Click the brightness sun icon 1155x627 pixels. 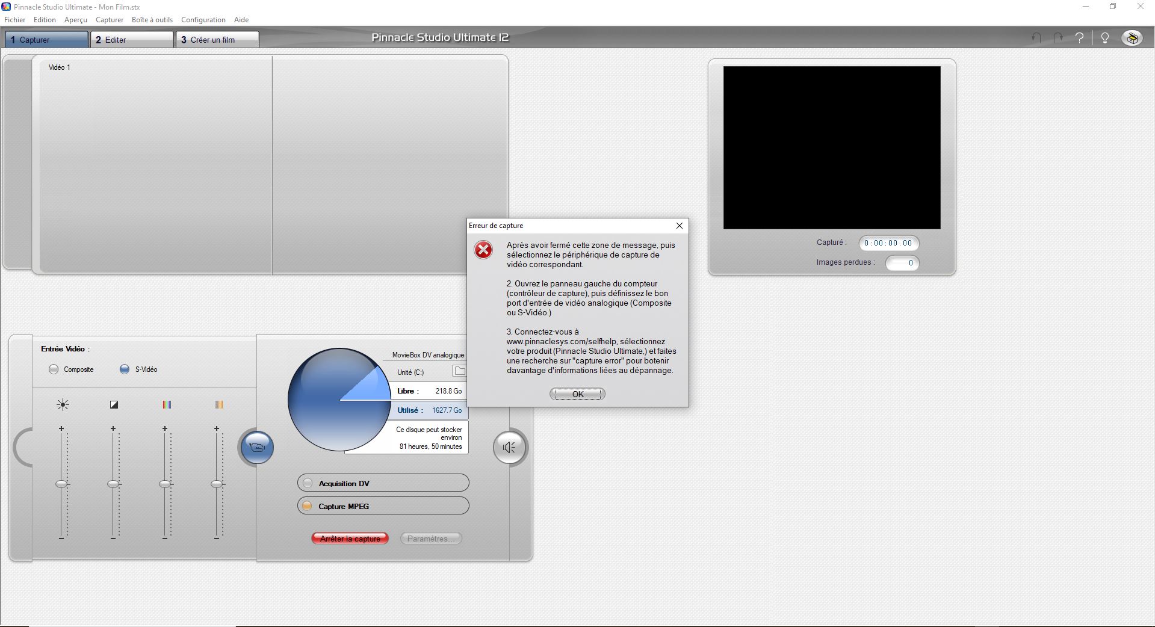(x=63, y=405)
